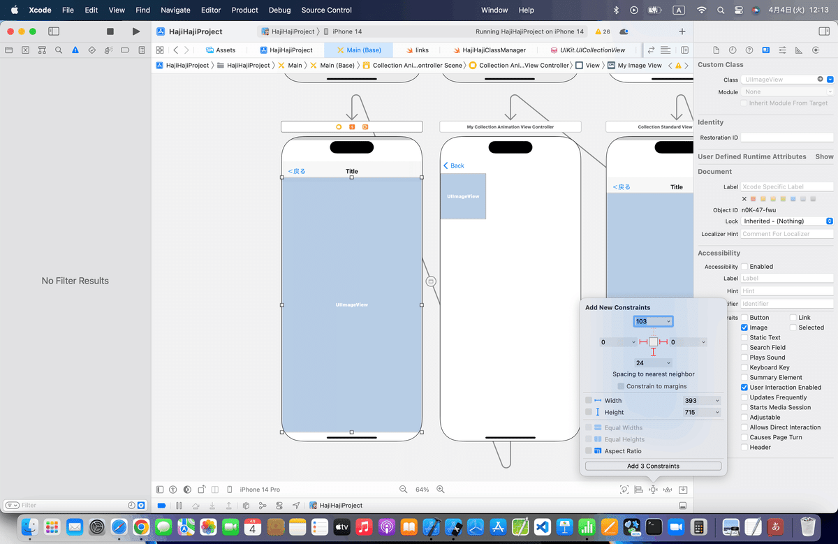Open the Width 393 value dropdown
The width and height of the screenshot is (838, 544).
click(x=716, y=401)
